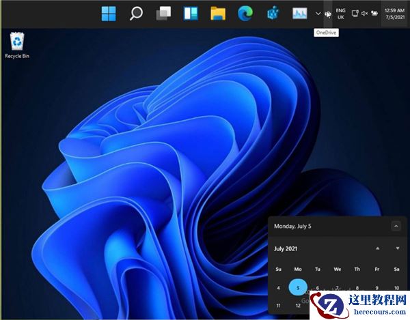410x320 pixels.
Task: Launch Microsoft Edge from the taskbar
Action: [245, 14]
